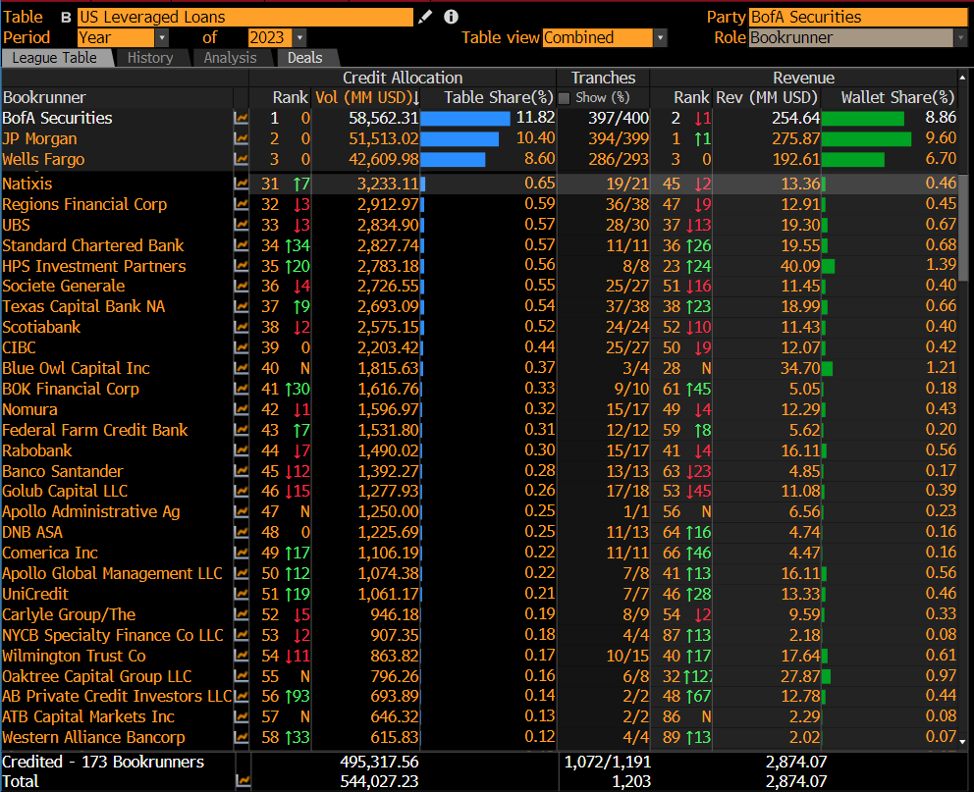
Task: Click the chart icon in the Total row
Action: pyautogui.click(x=243, y=781)
